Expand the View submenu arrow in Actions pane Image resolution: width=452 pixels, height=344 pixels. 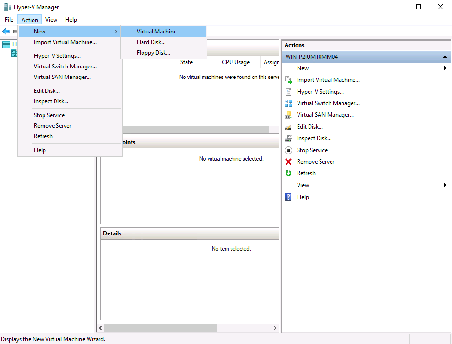pyautogui.click(x=445, y=185)
